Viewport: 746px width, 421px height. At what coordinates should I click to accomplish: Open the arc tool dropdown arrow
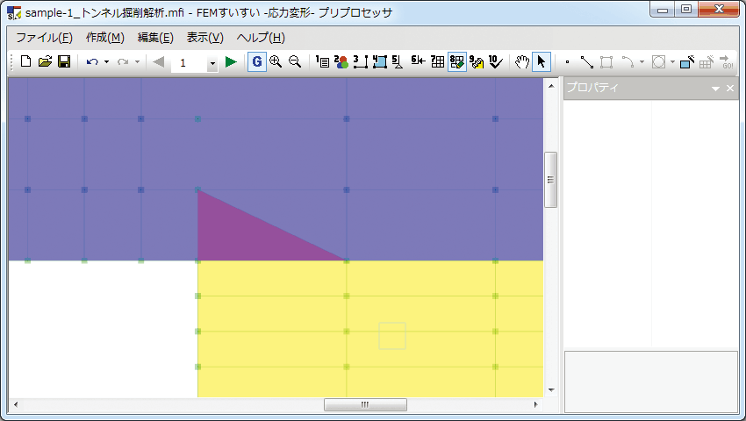[x=642, y=62]
